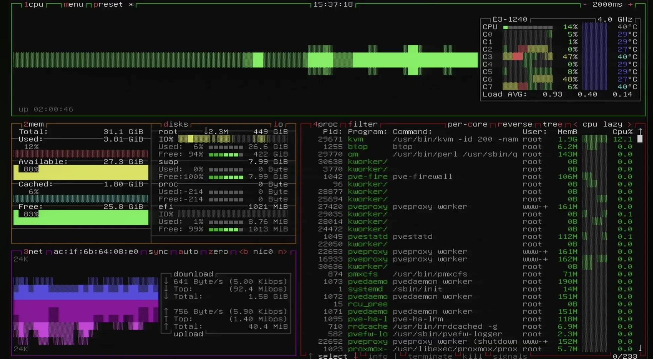Viewport: 653px width, 359px height.
Task: Toggle net sync option
Action: [158, 252]
